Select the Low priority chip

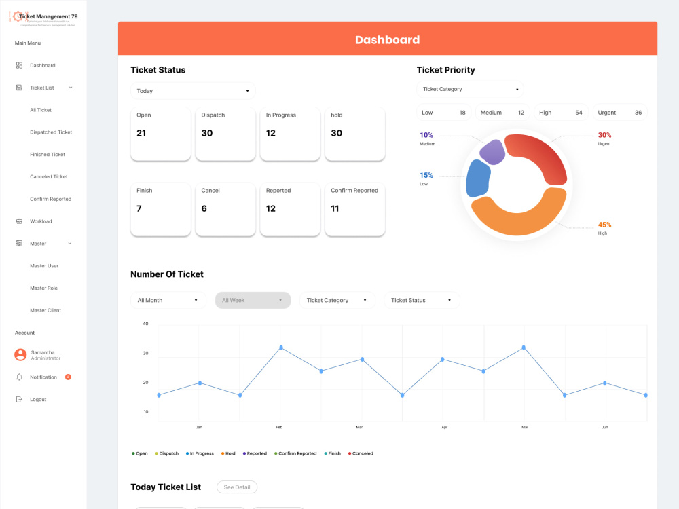(x=444, y=113)
